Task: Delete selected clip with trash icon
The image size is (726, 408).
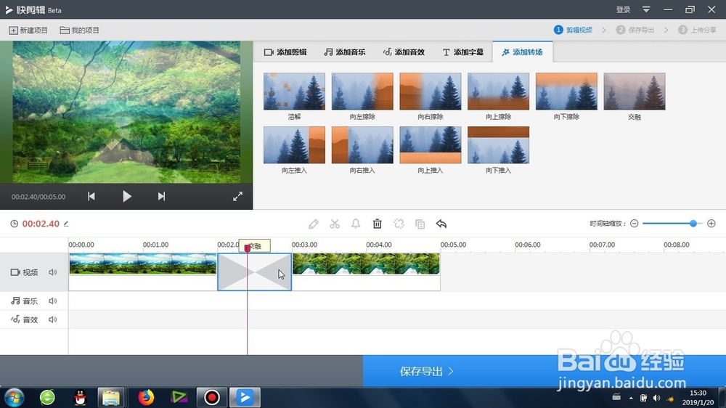Action: pos(378,224)
